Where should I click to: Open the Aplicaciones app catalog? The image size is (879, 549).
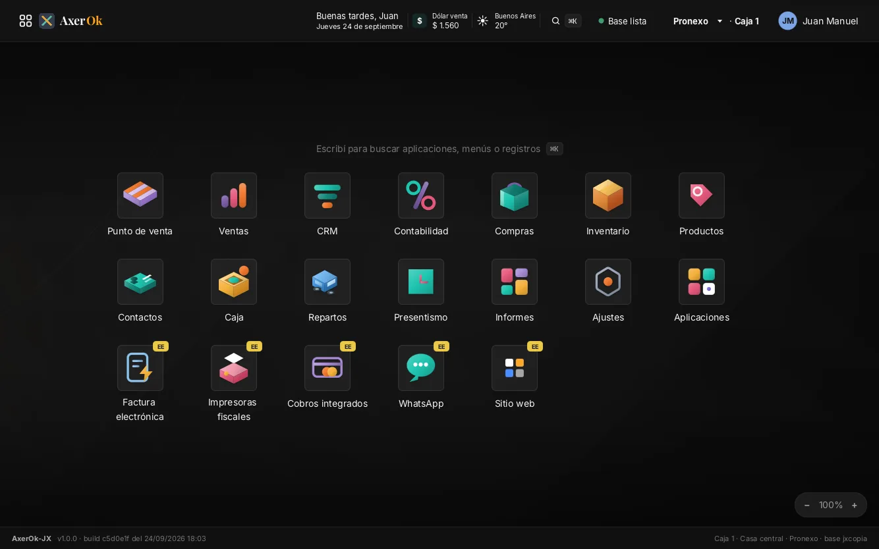click(x=702, y=282)
